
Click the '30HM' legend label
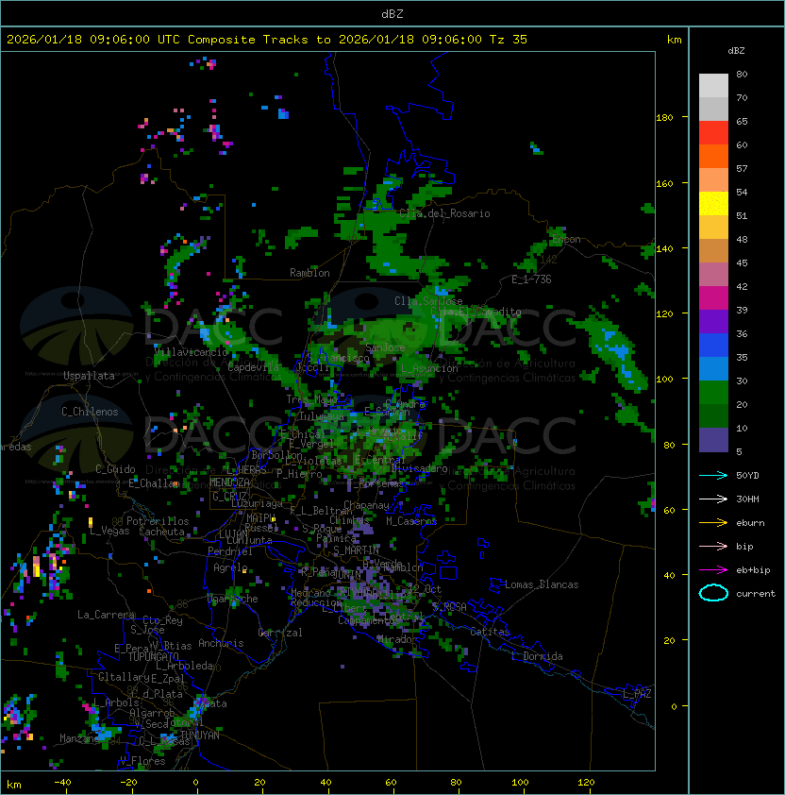point(747,499)
